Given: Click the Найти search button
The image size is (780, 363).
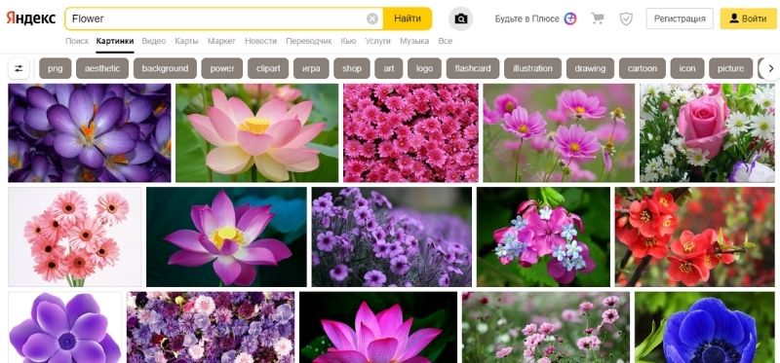Looking at the screenshot, I should pos(408,18).
